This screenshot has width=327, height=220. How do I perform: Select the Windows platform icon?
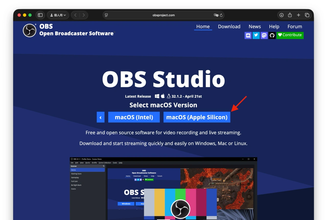pyautogui.click(x=157, y=96)
